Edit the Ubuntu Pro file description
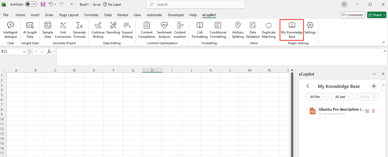The image size is (388, 157). (x=367, y=111)
